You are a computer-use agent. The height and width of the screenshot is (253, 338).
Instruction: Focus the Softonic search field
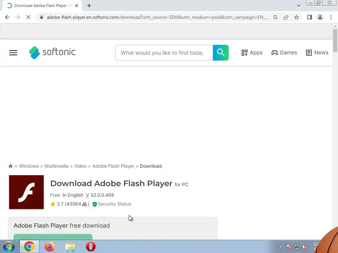click(164, 53)
